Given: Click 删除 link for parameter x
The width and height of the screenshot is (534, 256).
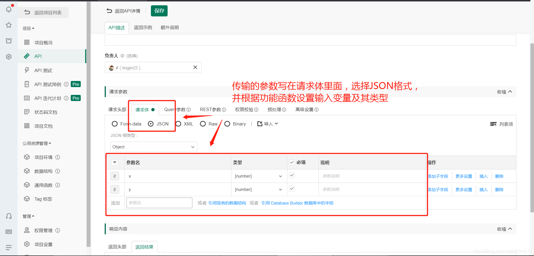Looking at the screenshot, I should point(499,176).
